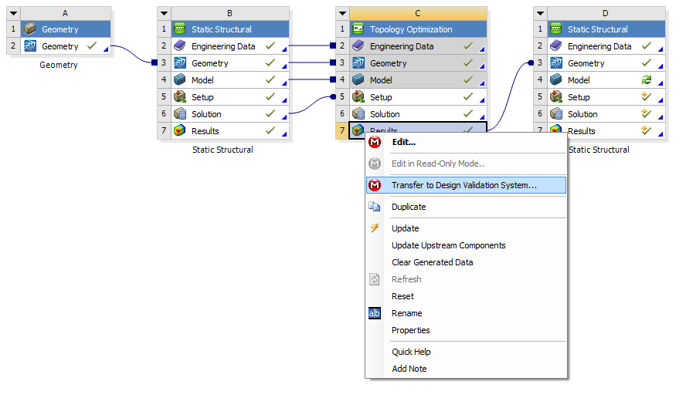Choose Edit in Read-Only Mode

[466, 164]
